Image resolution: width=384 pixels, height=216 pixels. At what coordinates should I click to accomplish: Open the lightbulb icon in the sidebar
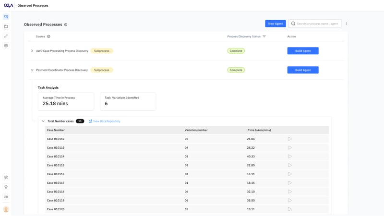(6, 187)
